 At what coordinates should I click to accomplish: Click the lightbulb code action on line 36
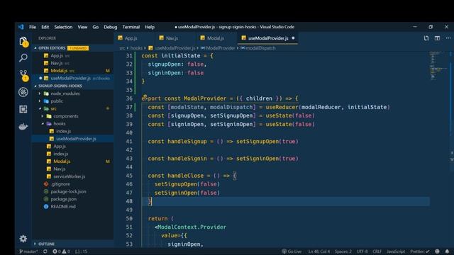(x=144, y=98)
